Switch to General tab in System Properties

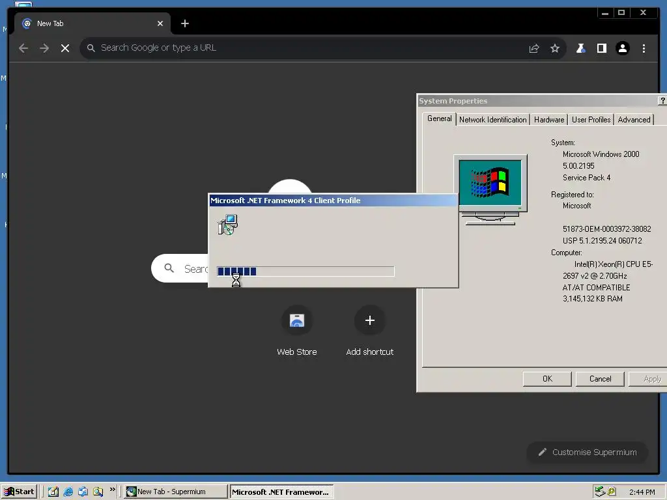coord(439,118)
